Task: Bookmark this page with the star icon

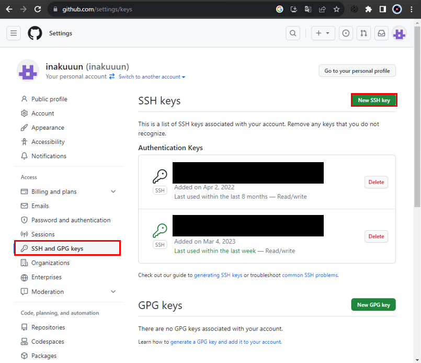Action: click(336, 9)
